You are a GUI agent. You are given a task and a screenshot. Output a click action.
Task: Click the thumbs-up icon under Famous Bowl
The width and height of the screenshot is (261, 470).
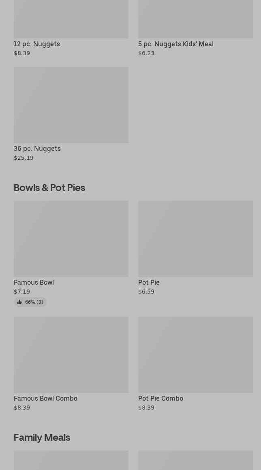(19, 302)
